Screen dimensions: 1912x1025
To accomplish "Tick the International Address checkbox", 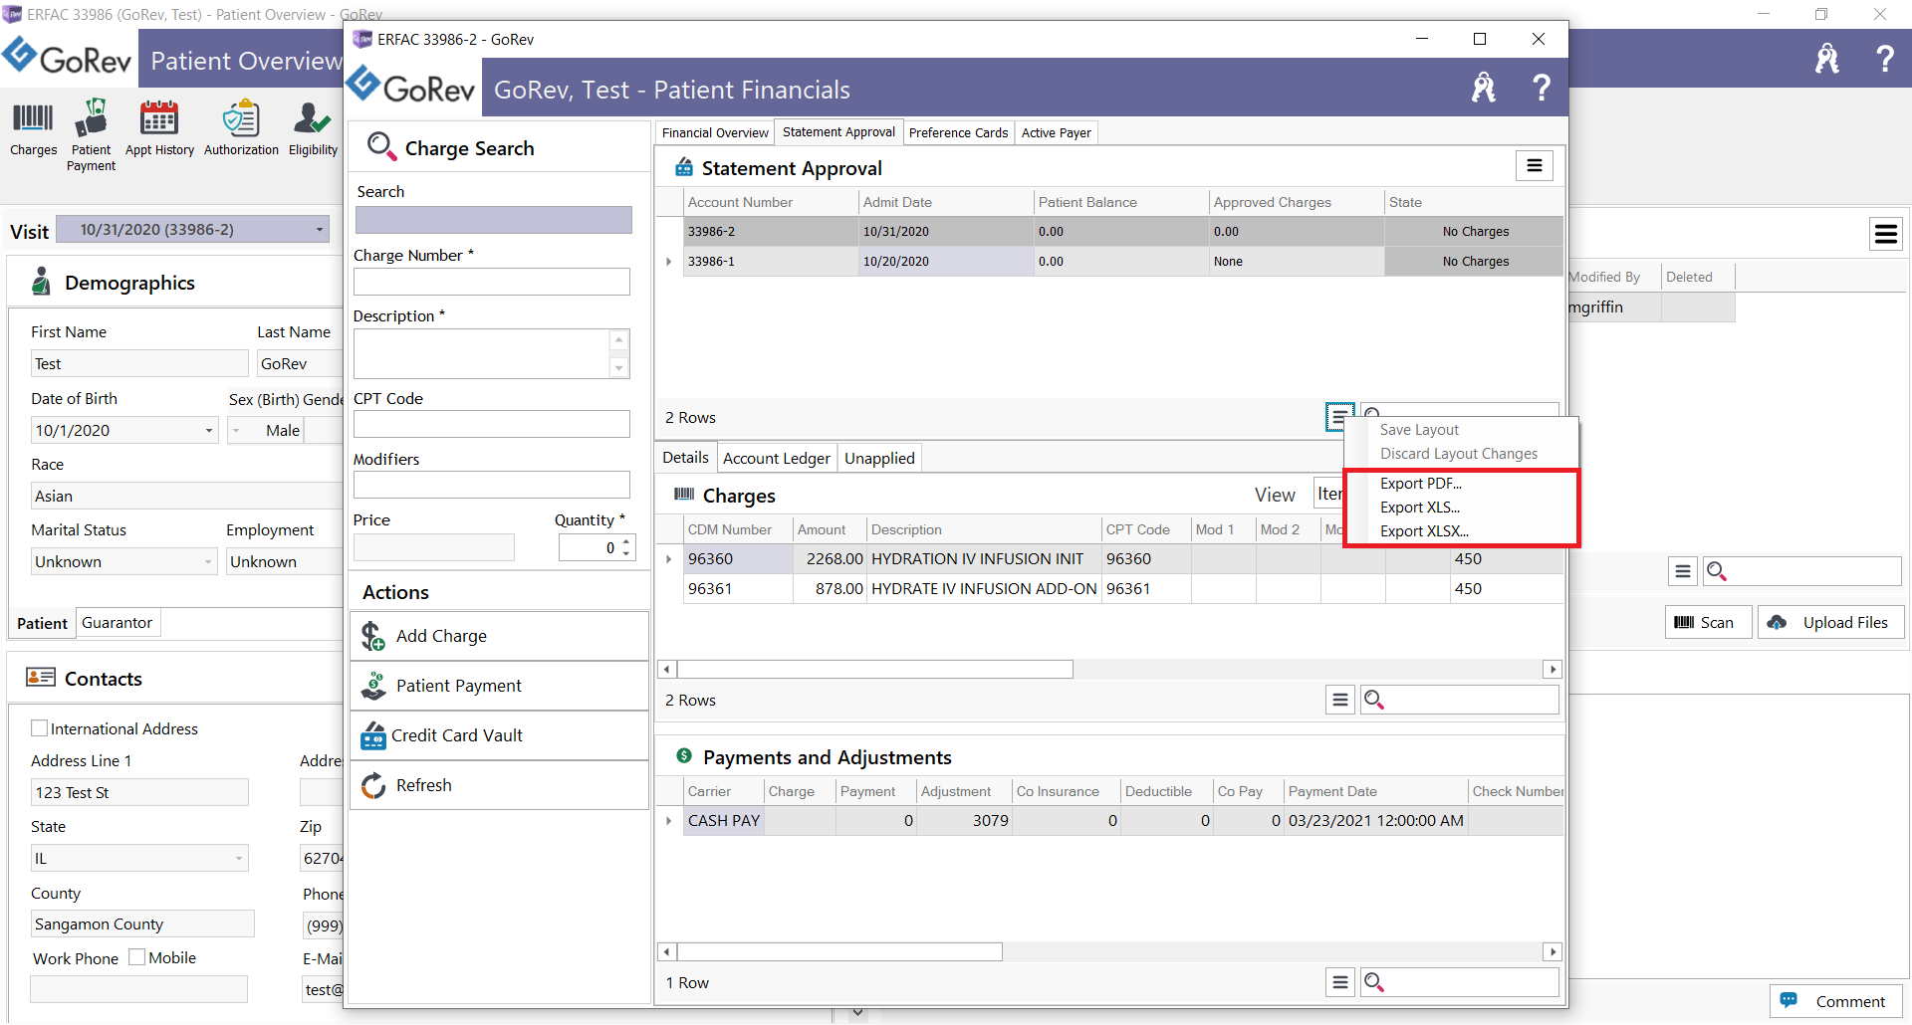I will pos(40,728).
